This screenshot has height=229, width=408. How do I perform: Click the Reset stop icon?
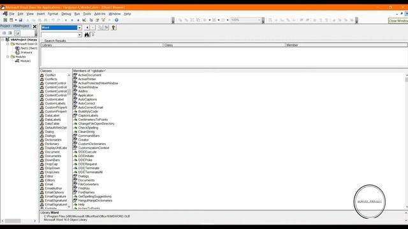tap(78, 20)
